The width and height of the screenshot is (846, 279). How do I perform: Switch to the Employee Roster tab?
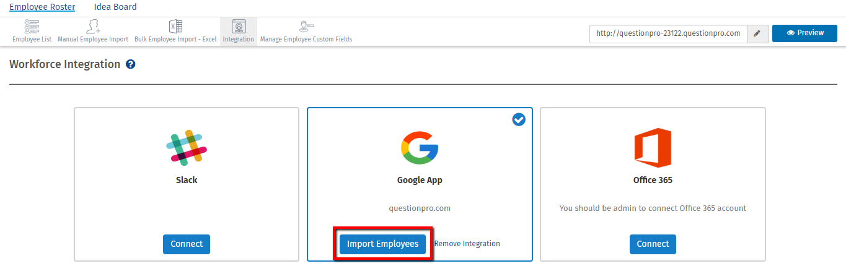tap(42, 7)
